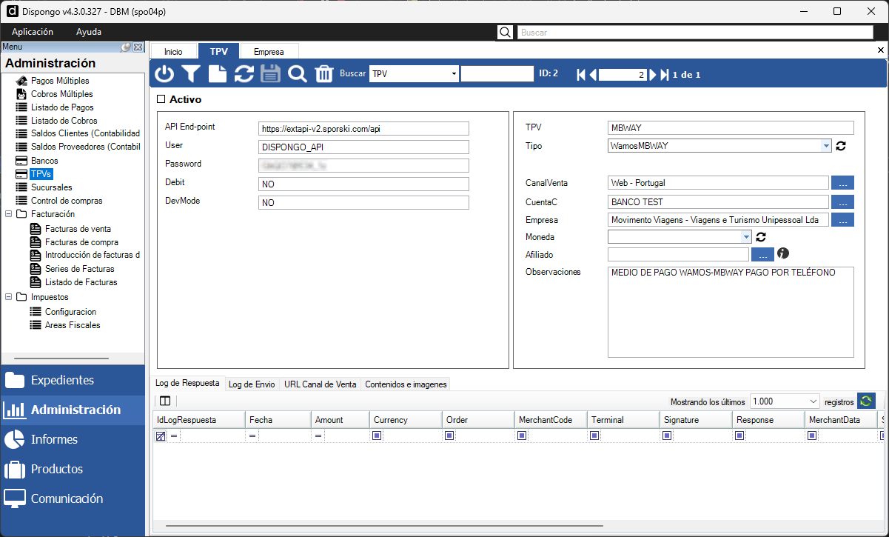Viewport: 889px width, 537px height.
Task: Click the green refresh log records button
Action: 866,401
